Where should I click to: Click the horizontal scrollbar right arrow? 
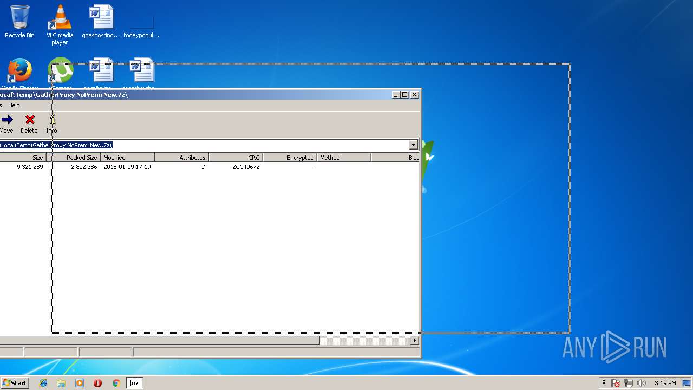pos(415,341)
